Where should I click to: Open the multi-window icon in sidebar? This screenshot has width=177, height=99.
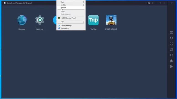coord(171,50)
